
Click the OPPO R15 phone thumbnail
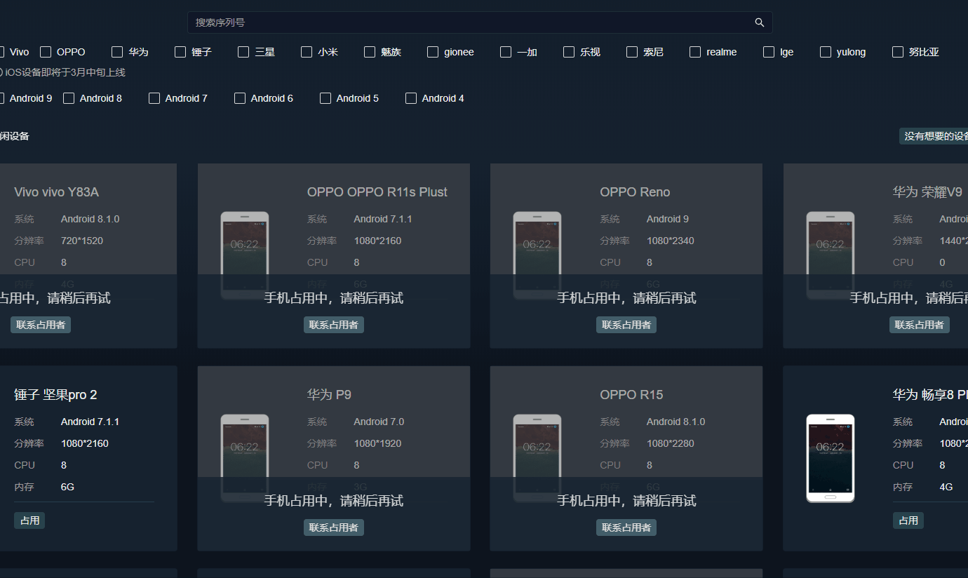(537, 458)
